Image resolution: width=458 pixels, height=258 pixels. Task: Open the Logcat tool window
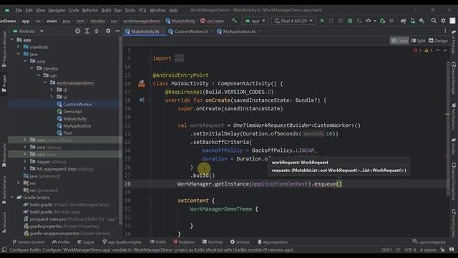point(86,242)
